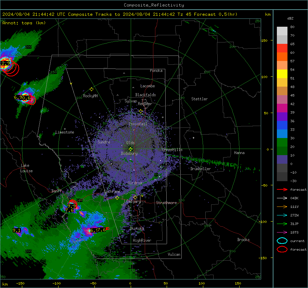Click the white plus marker west of Hanna

193,138
